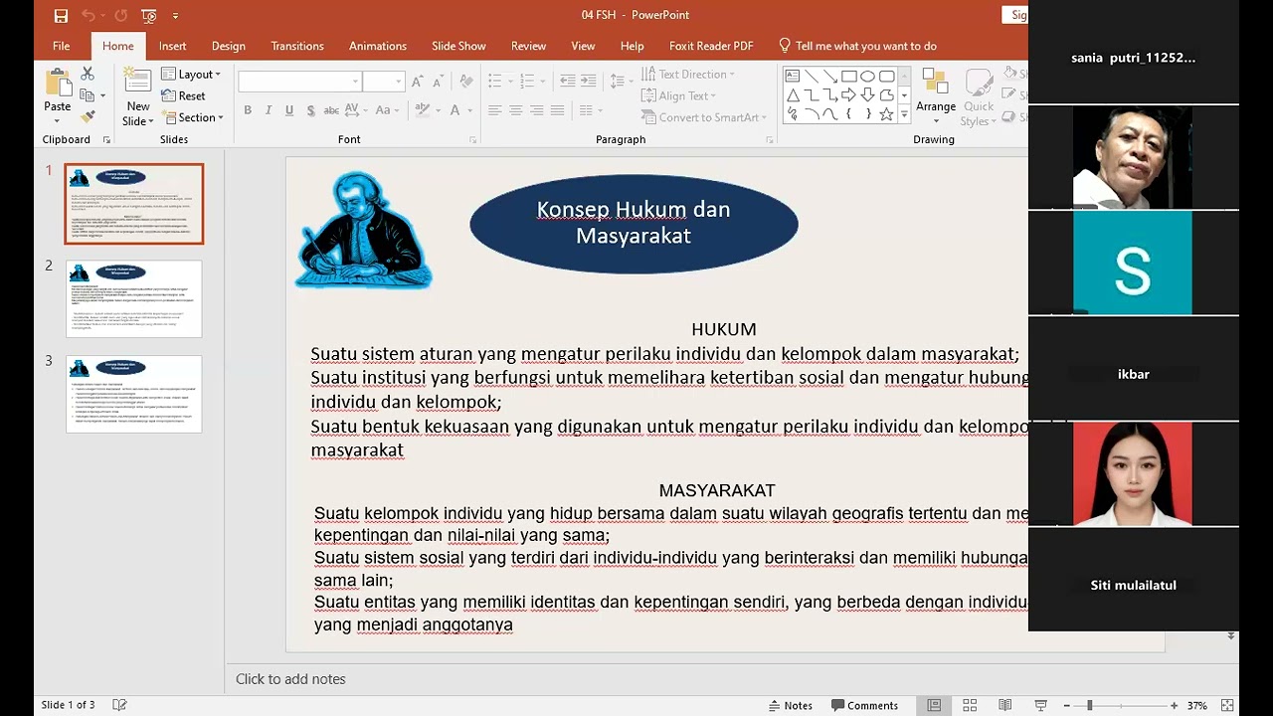Image resolution: width=1273 pixels, height=716 pixels.
Task: Click the Notes button in status bar
Action: pos(791,705)
